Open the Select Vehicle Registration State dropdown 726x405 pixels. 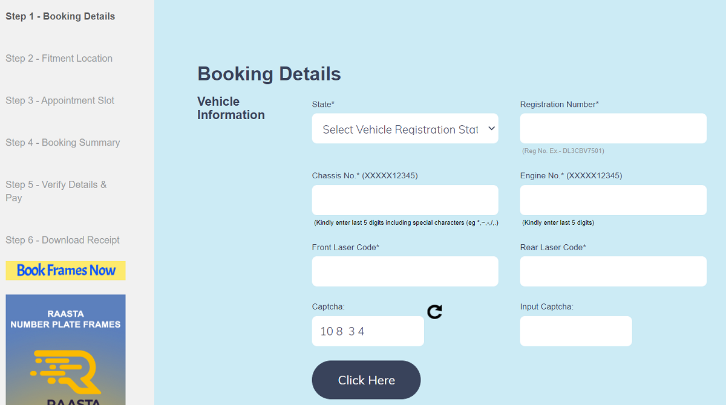405,128
